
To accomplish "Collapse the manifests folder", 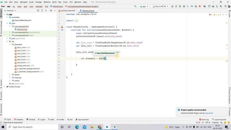I will coord(7,17).
